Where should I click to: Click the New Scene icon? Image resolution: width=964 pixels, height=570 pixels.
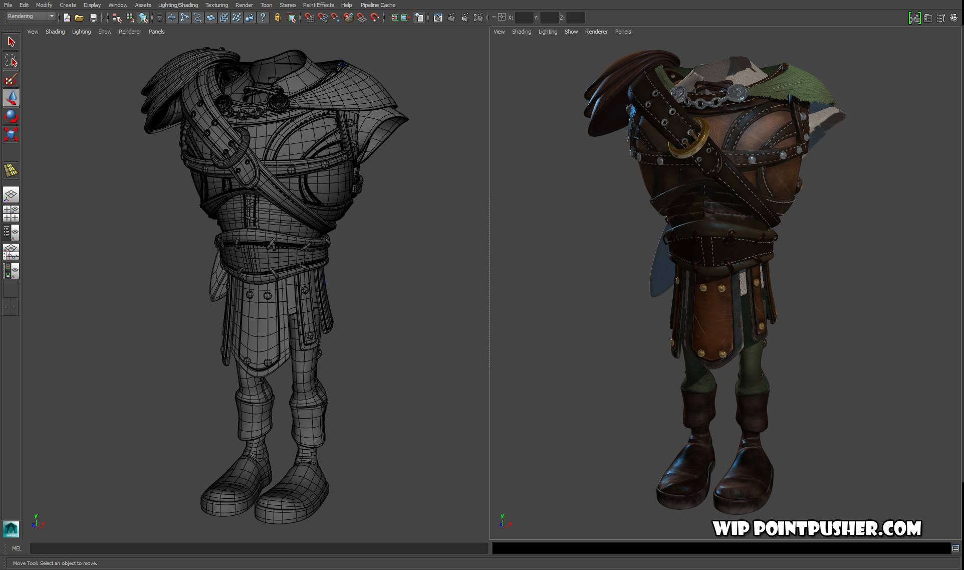(67, 18)
